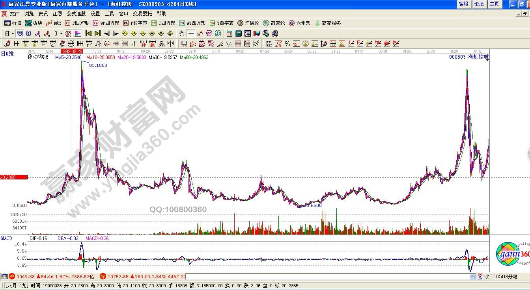530x290 pixels.
Task: Activate the crosshair cursor tool
Action: (x=191, y=33)
